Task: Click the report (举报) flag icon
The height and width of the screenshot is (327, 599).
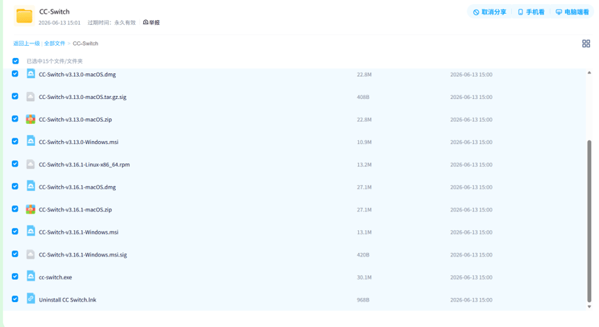Action: coord(145,23)
